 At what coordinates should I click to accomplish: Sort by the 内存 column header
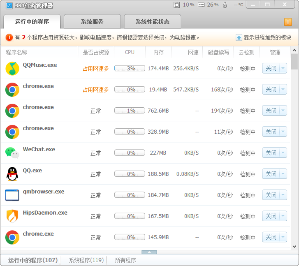[159, 52]
